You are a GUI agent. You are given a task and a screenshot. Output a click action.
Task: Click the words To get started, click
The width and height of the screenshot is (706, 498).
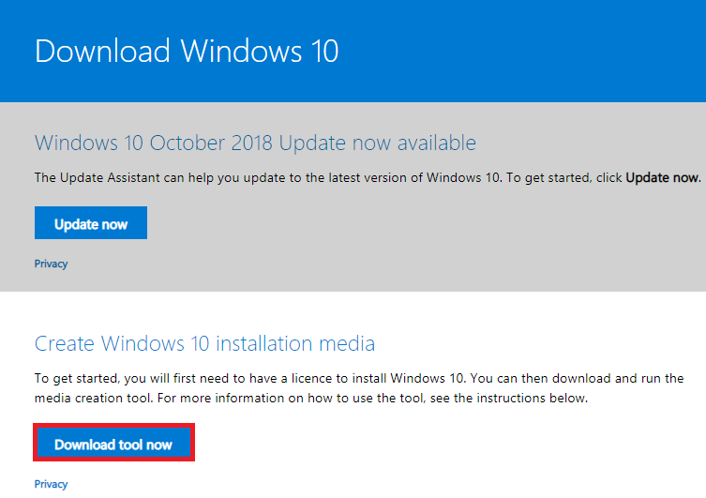(564, 178)
